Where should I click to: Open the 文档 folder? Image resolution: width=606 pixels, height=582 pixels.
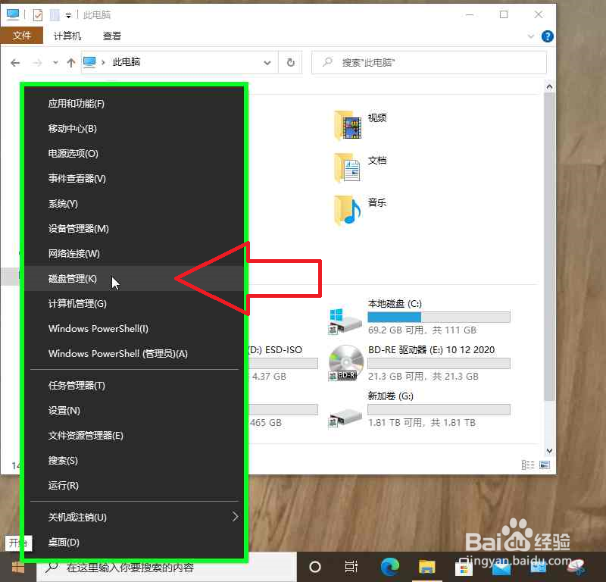pos(361,167)
